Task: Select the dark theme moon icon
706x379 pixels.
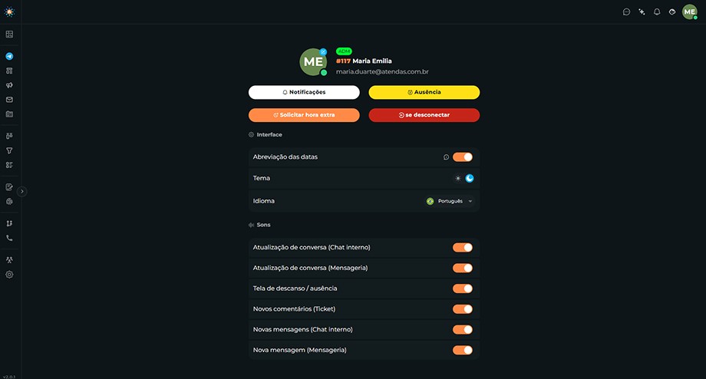Action: coord(470,178)
